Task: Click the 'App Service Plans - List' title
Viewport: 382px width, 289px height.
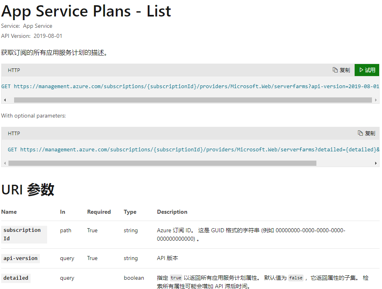Action: click(x=86, y=11)
